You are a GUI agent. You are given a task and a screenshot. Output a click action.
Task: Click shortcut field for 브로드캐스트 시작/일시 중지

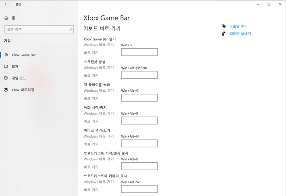139,166
